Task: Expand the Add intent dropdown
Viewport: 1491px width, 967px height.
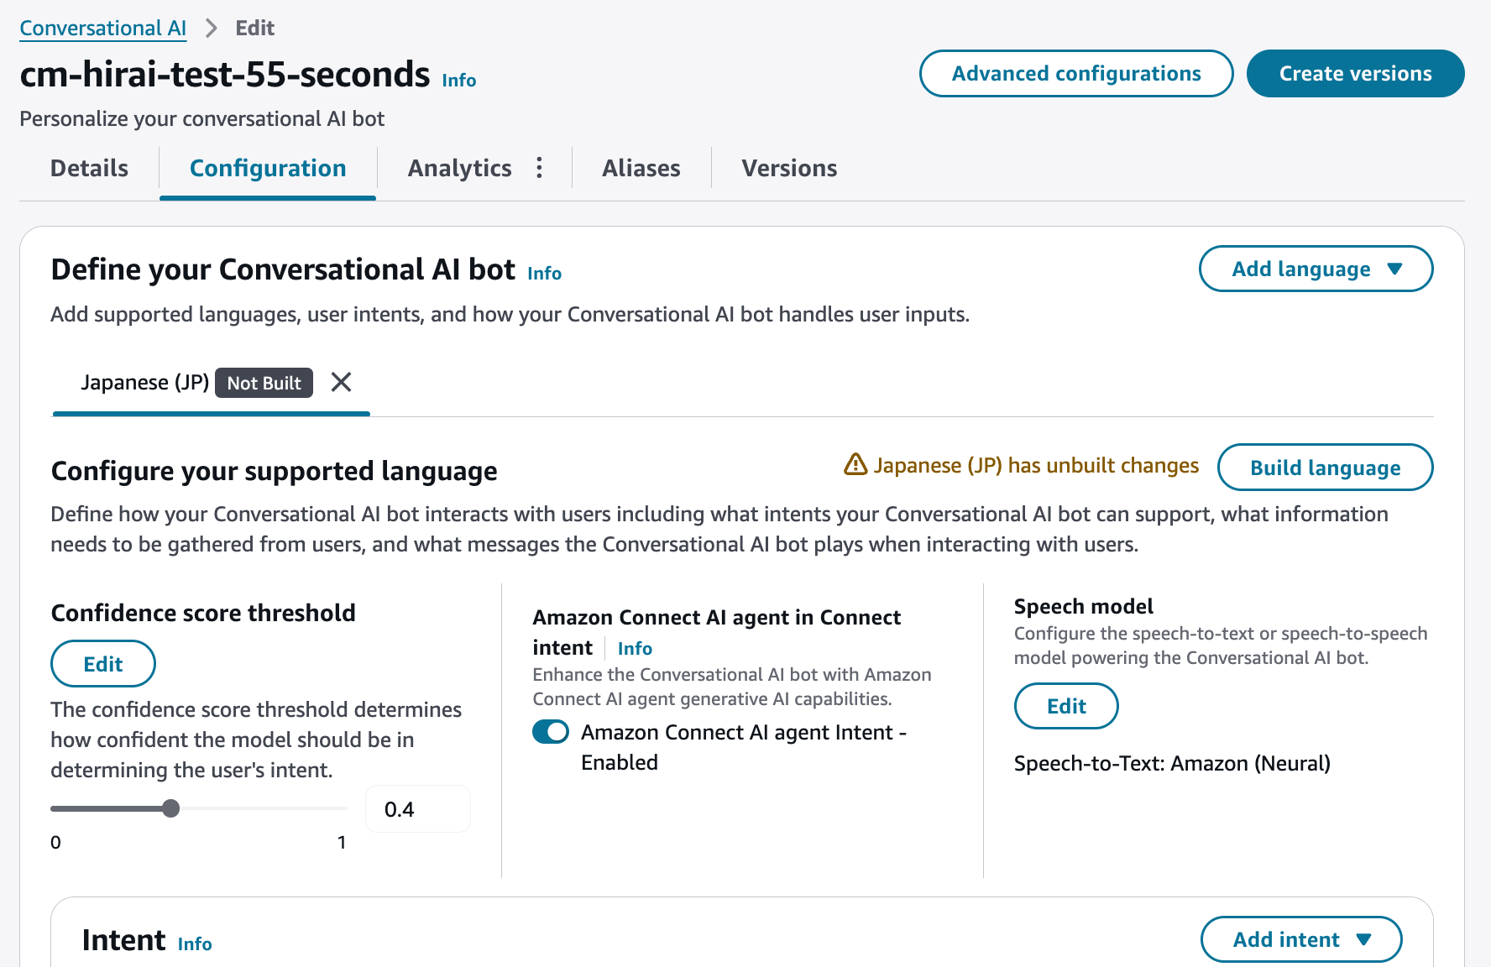Action: point(1300,939)
